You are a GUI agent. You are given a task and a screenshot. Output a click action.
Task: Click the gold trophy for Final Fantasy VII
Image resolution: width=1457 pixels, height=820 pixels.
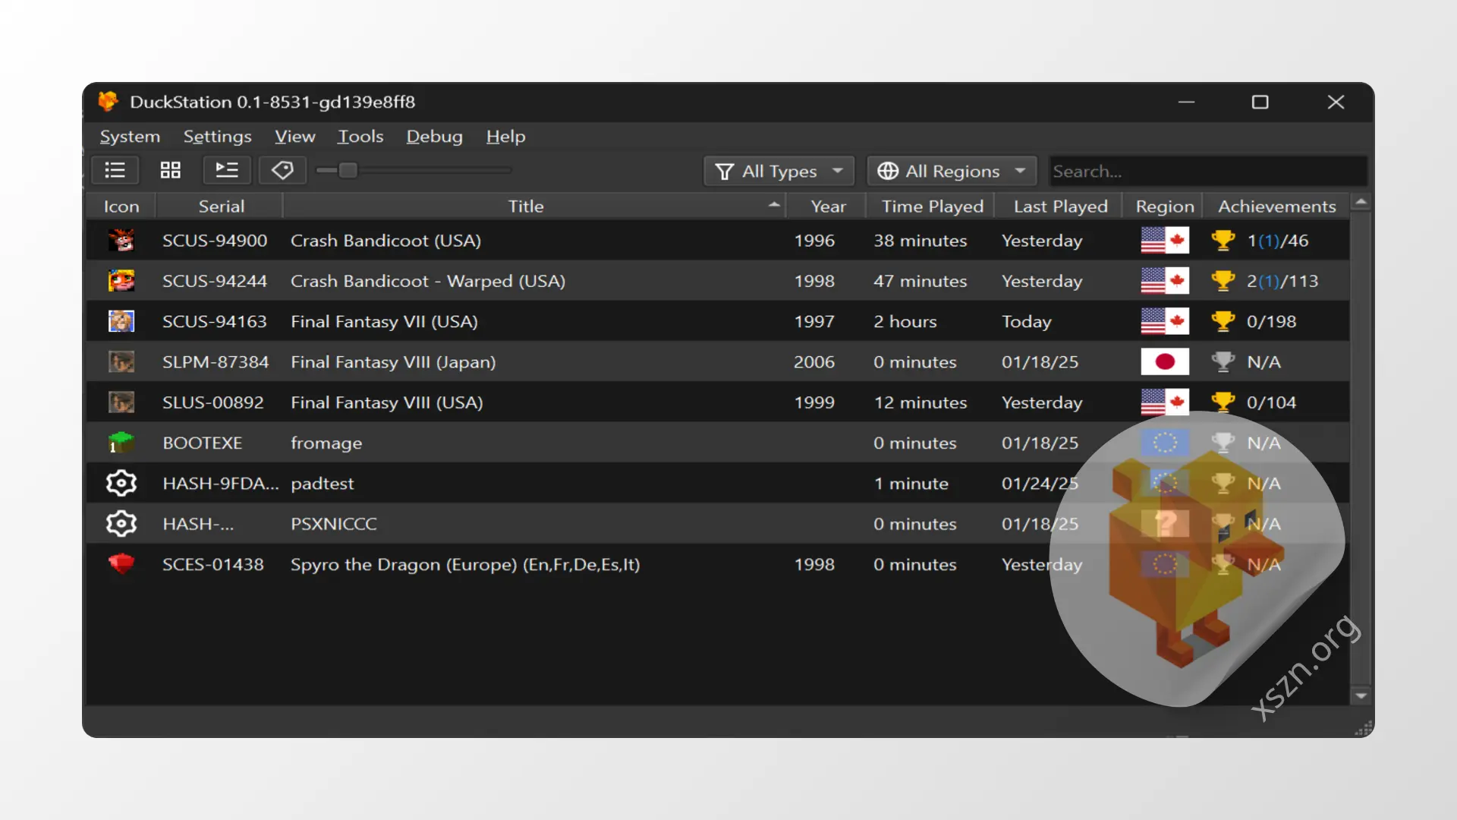coord(1223,321)
